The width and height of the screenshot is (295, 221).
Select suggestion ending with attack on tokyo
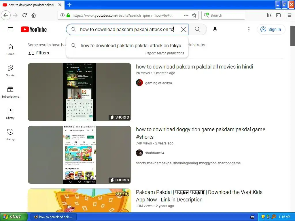pyautogui.click(x=127, y=45)
